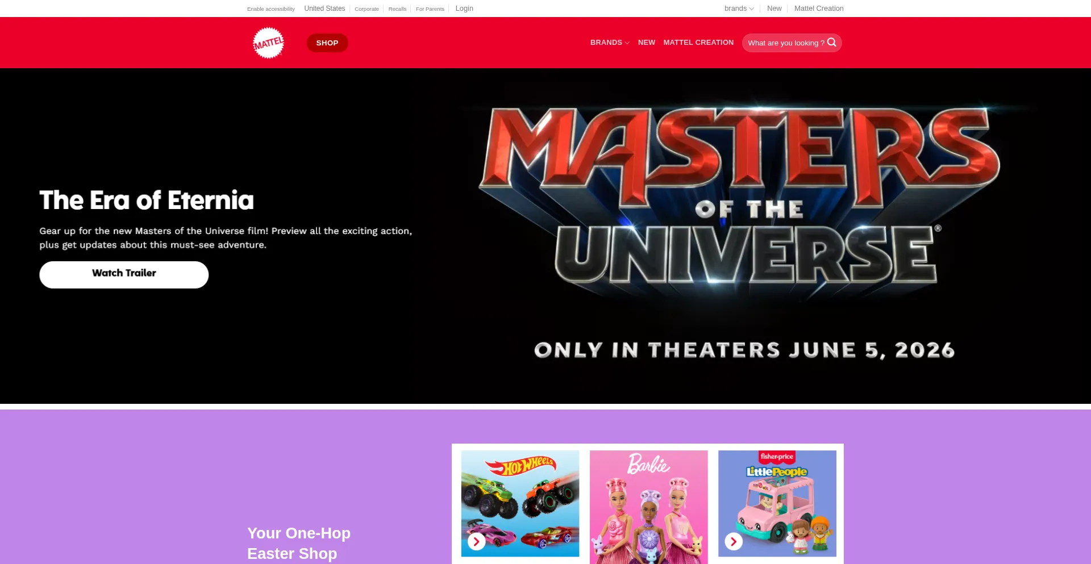Click the arrow on Little People card
Screen dimensions: 1091x564
coord(734,541)
